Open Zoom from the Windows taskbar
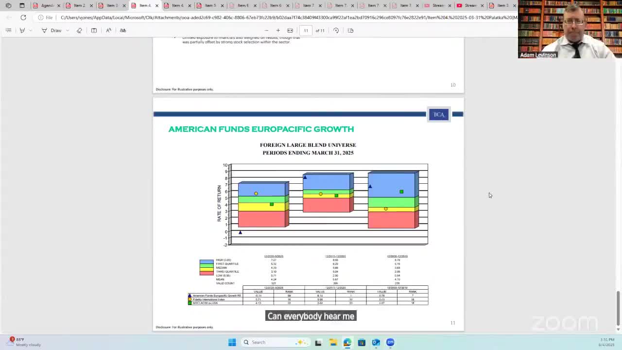This screenshot has height=350, width=622. coord(390,342)
